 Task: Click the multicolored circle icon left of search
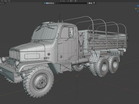tap(45, 3)
